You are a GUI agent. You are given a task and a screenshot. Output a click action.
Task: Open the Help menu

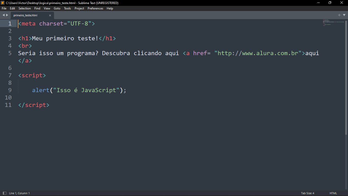(x=110, y=8)
